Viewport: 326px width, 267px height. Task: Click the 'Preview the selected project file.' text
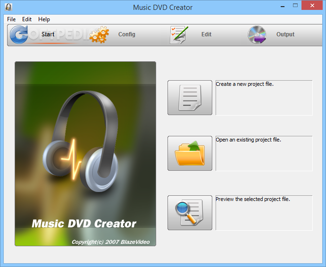click(x=252, y=199)
